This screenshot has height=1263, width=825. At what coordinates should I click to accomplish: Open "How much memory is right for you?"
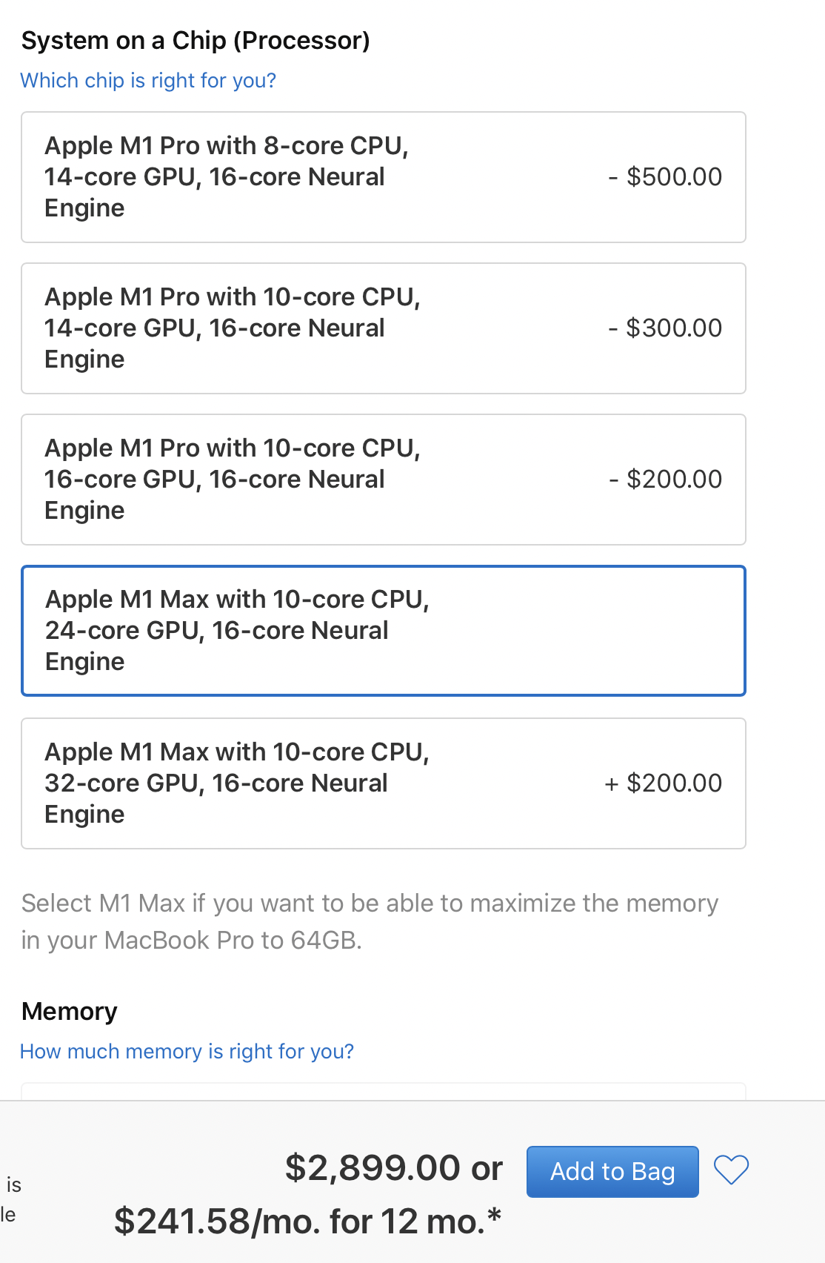pyautogui.click(x=187, y=1051)
